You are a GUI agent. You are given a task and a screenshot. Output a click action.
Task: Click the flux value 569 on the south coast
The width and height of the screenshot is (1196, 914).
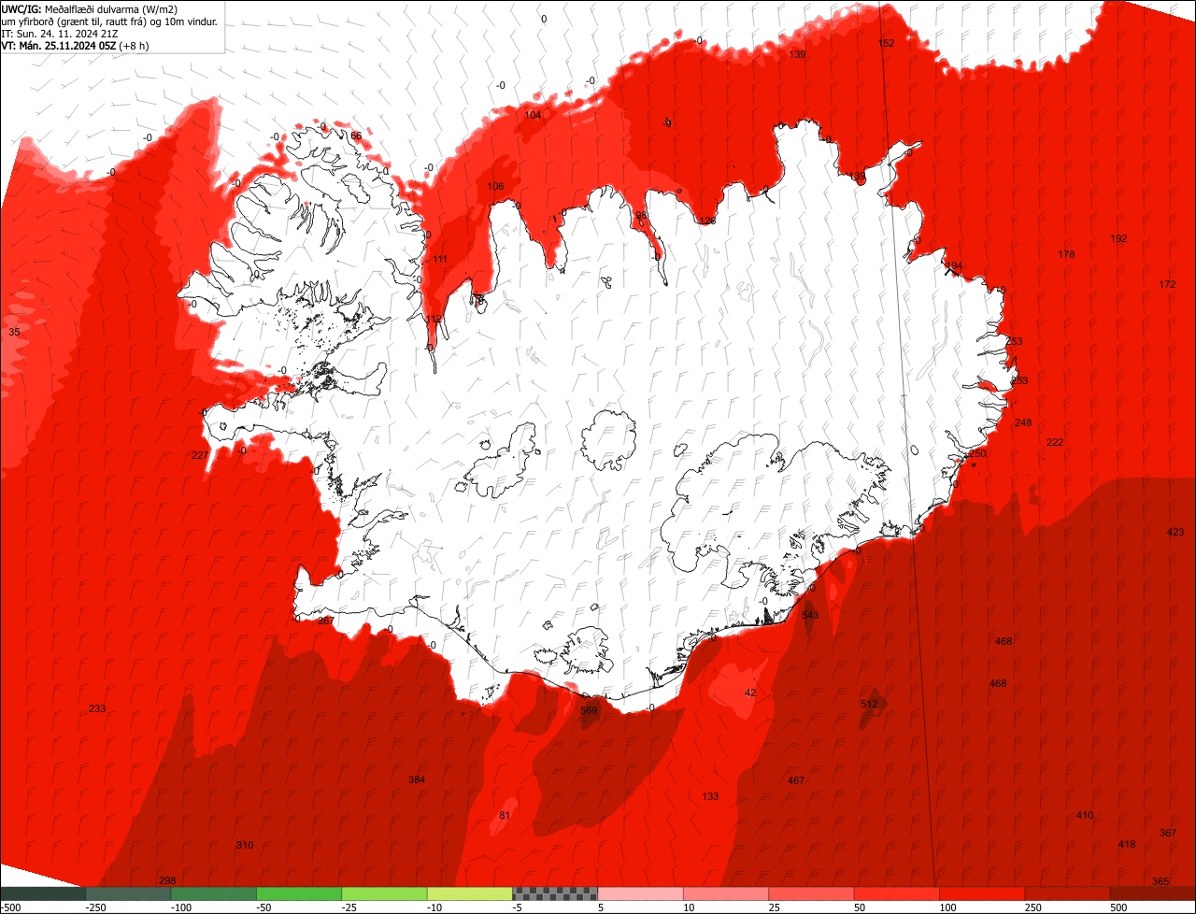(589, 711)
